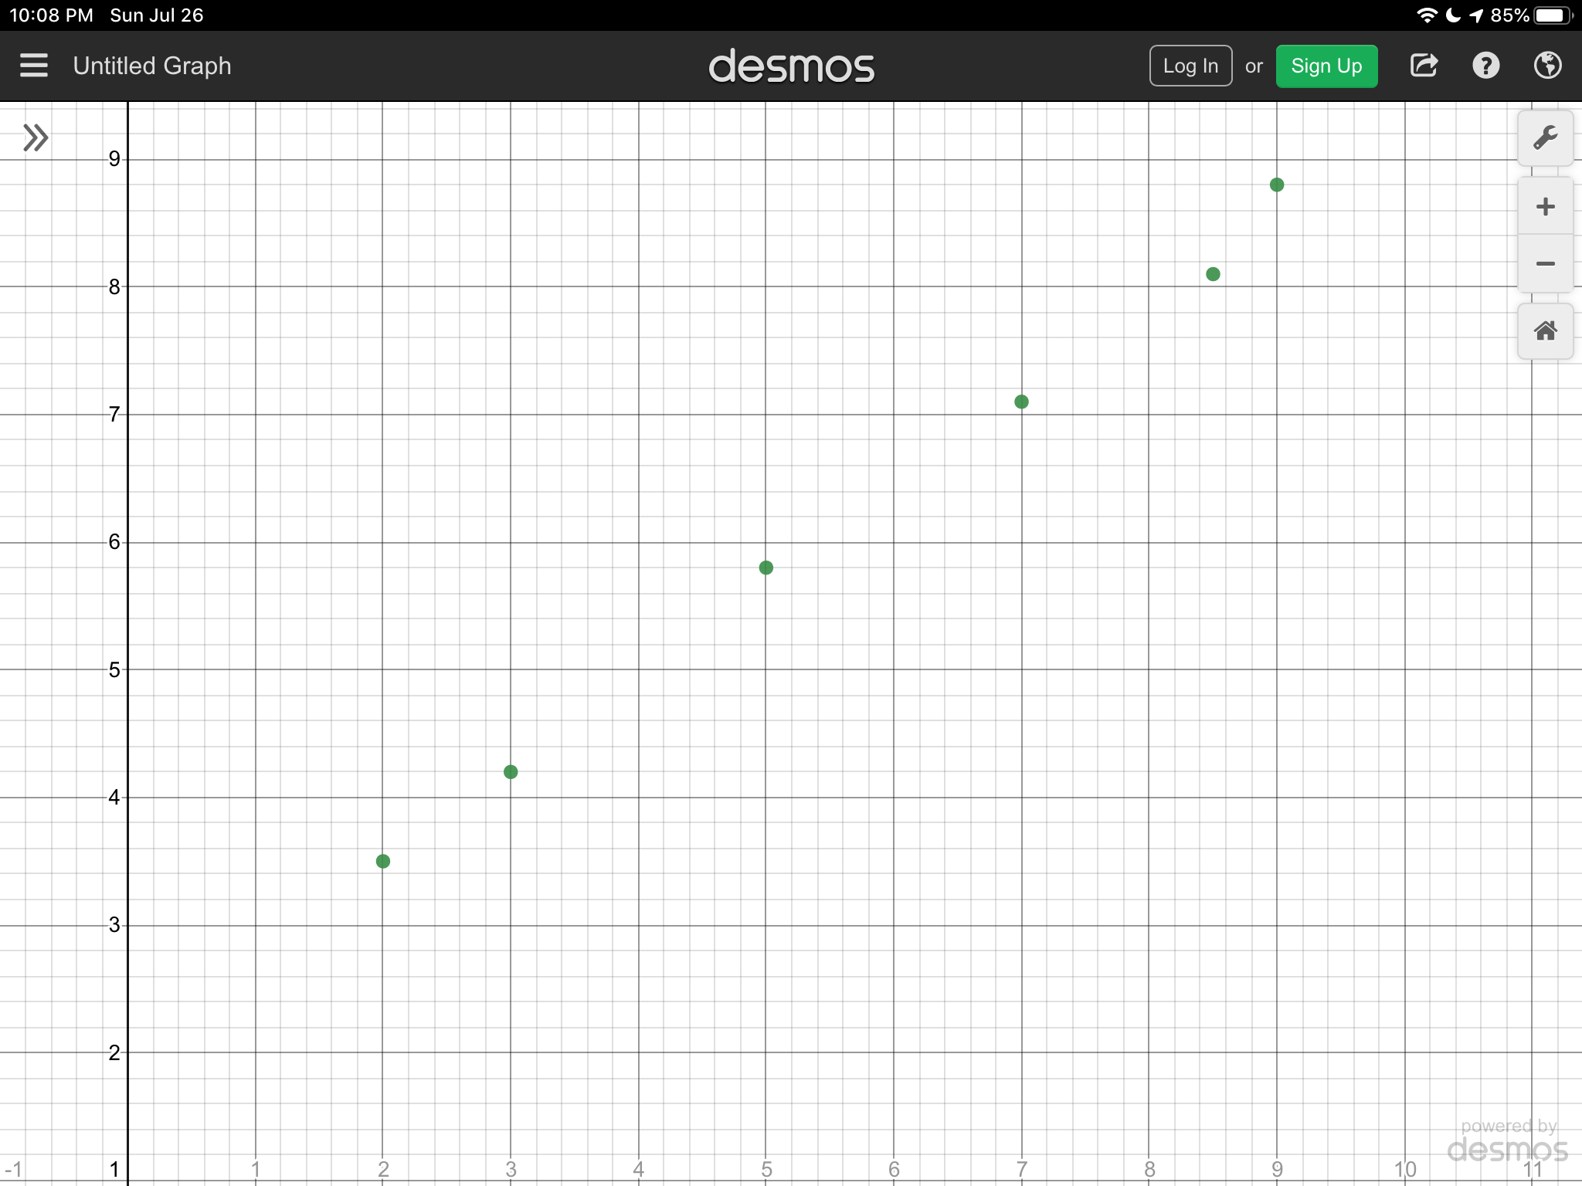Zoom out with minus button
Viewport: 1582px width, 1186px height.
tap(1545, 264)
